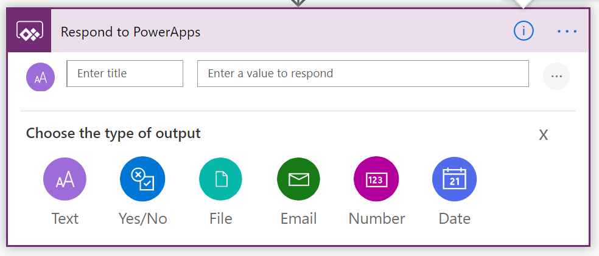Close the output type chooser with X
The image size is (599, 256).
click(x=543, y=134)
